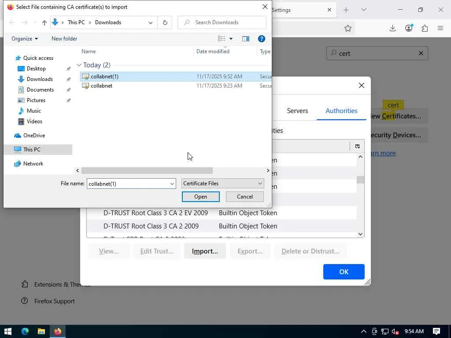The width and height of the screenshot is (451, 338).
Task: Select the Authorities tab
Action: point(341,111)
